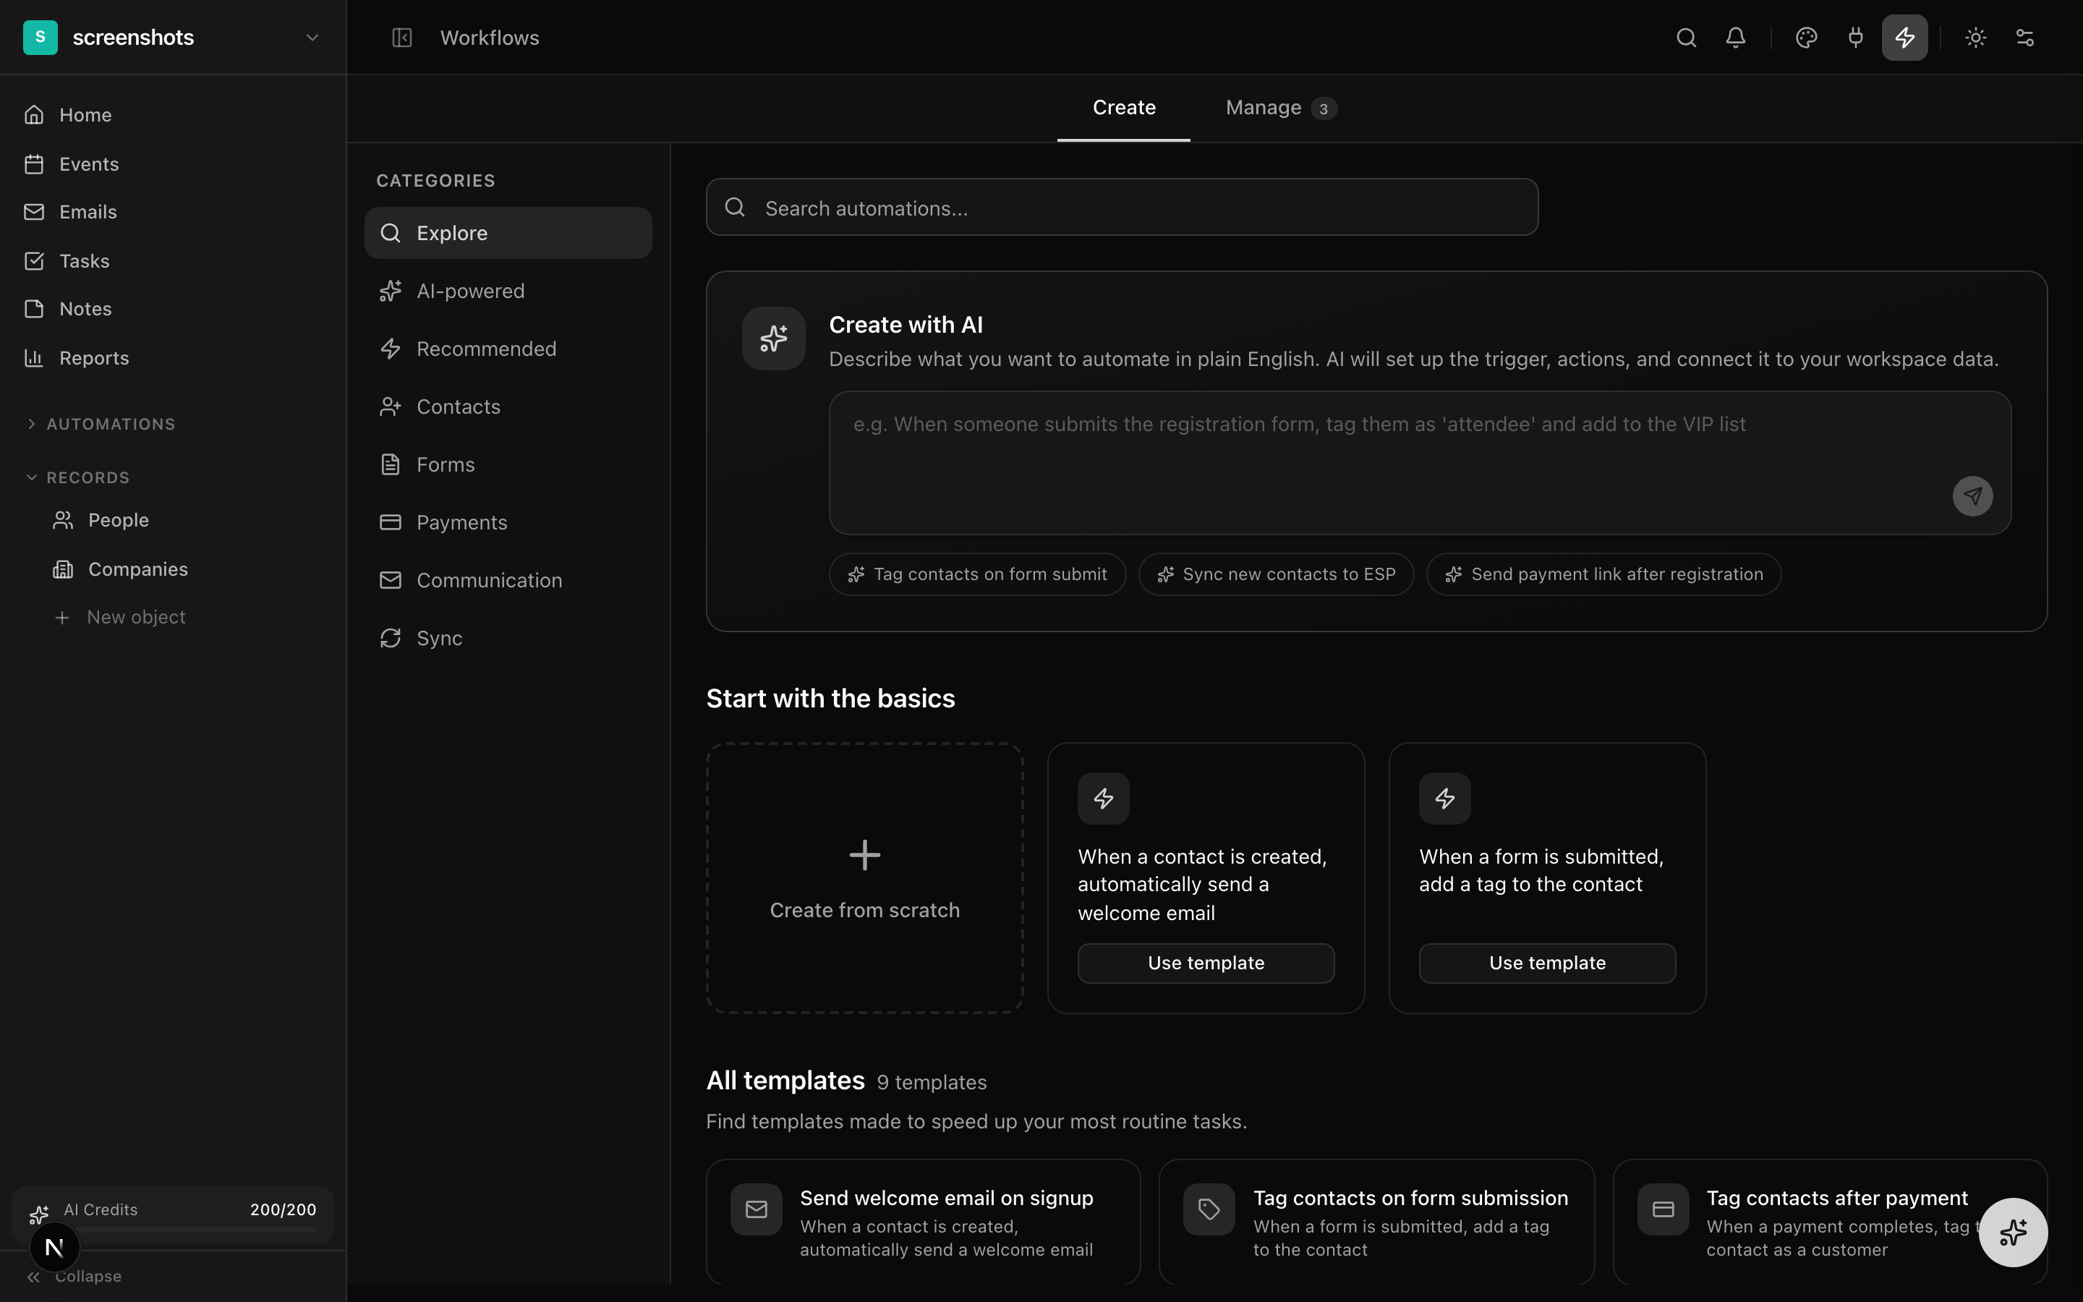Click the notifications bell icon
The height and width of the screenshot is (1302, 2083).
tap(1735, 38)
